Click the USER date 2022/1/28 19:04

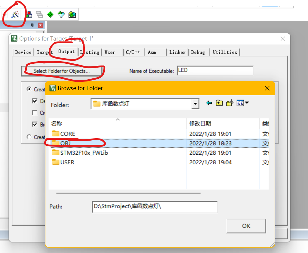pos(210,162)
